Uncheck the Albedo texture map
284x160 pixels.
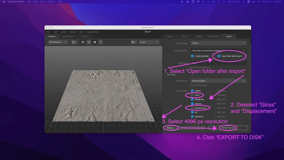pos(192,91)
